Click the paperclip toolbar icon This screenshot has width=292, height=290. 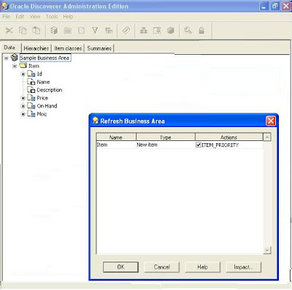click(126, 31)
